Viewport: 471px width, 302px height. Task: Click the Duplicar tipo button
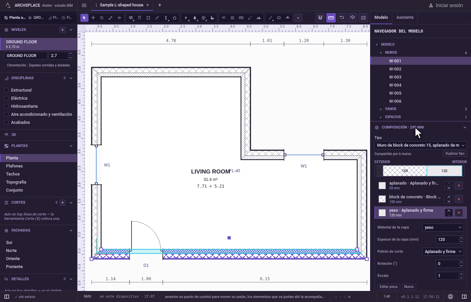455,154
